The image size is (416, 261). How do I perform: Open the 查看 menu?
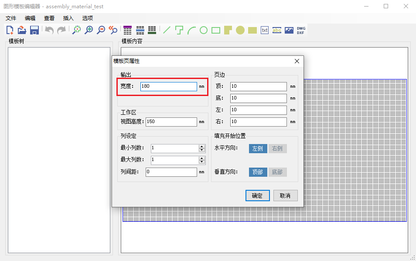click(49, 18)
